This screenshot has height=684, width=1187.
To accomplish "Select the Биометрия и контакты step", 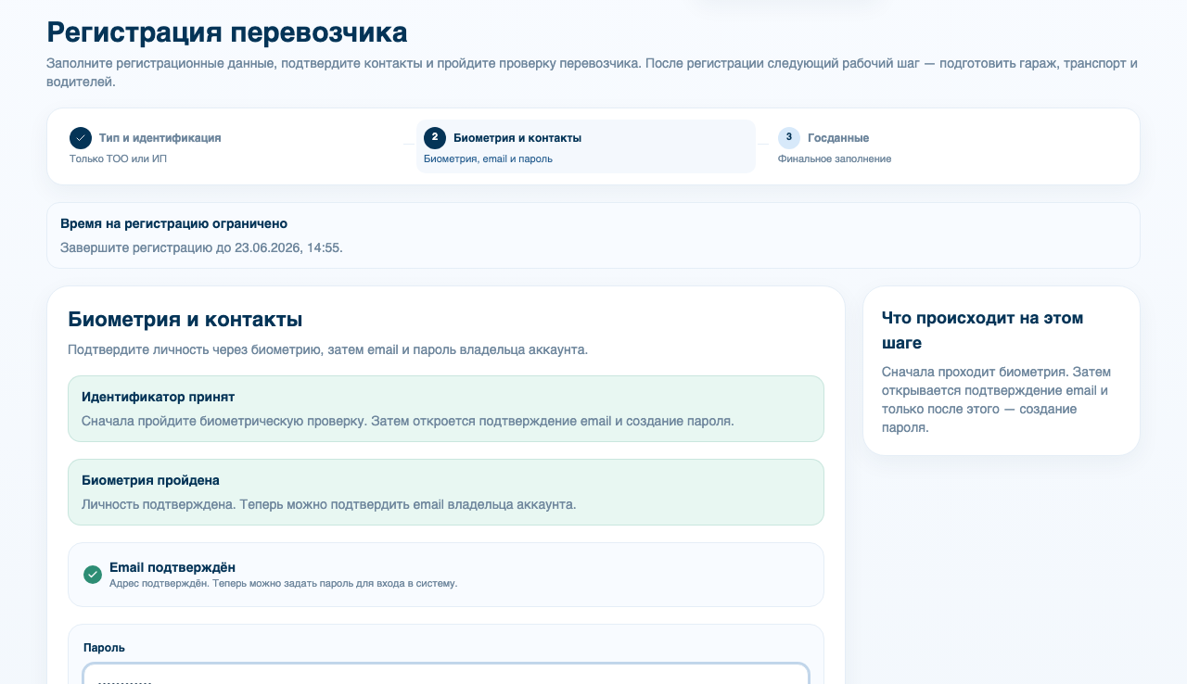I will tap(586, 146).
